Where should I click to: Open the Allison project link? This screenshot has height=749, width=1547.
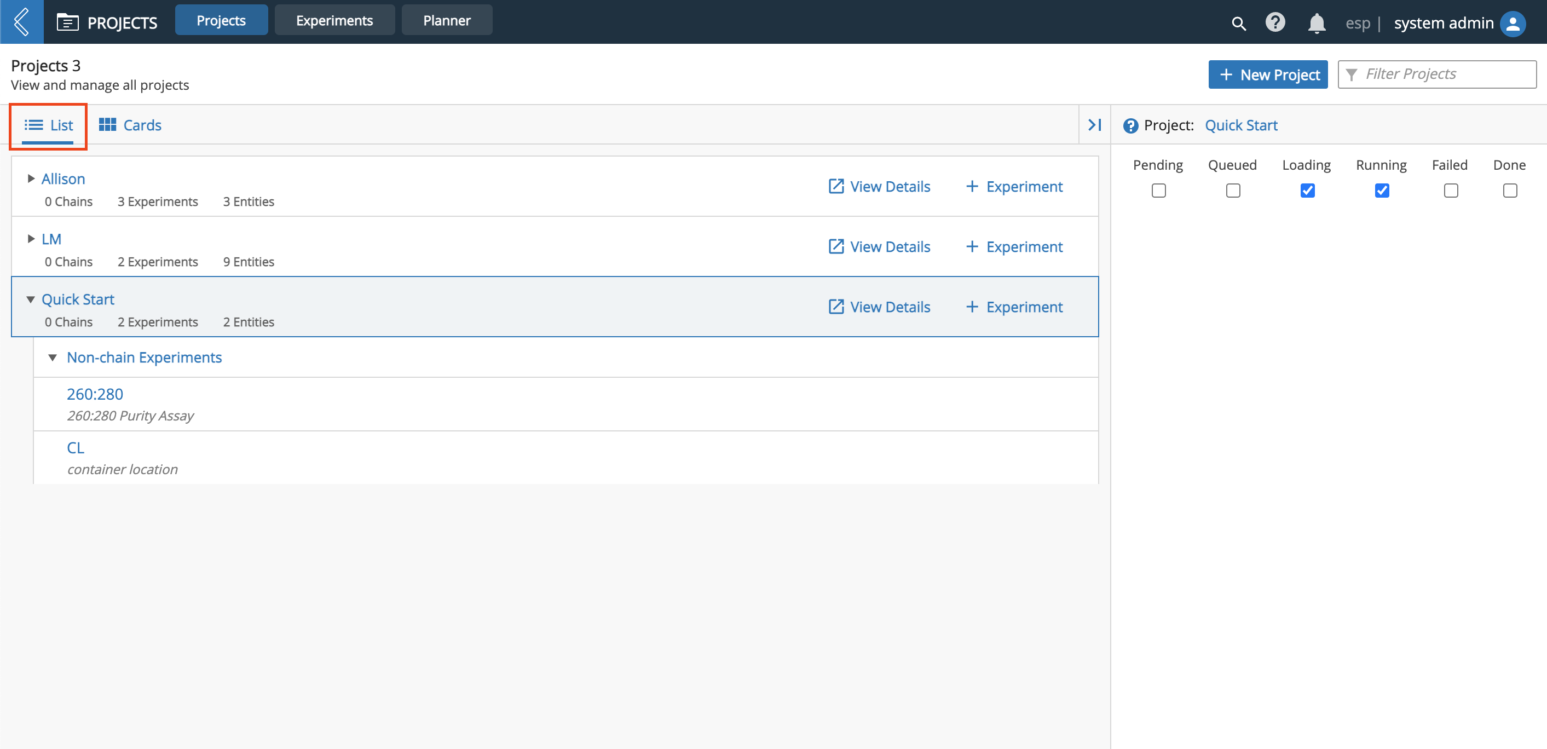click(63, 178)
